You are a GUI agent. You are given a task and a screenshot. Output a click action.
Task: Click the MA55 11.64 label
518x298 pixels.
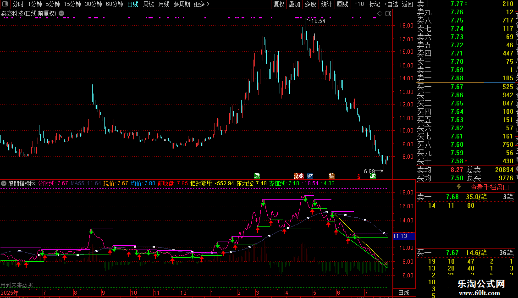(x=86, y=183)
